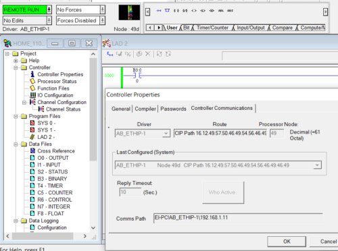
Task: Open Processor Status icon
Action: (32, 81)
